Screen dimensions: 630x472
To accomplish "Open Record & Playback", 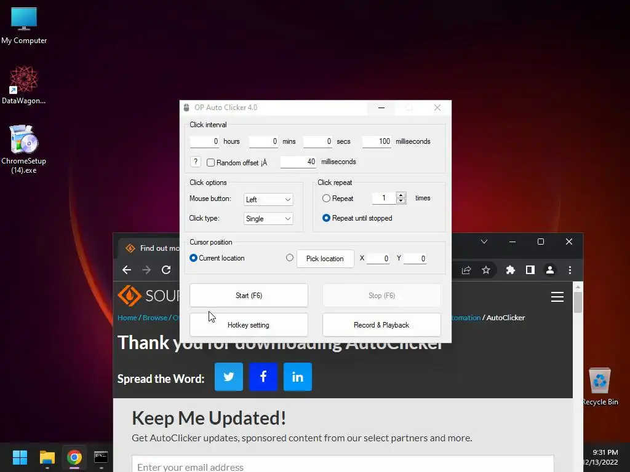I will [x=381, y=324].
